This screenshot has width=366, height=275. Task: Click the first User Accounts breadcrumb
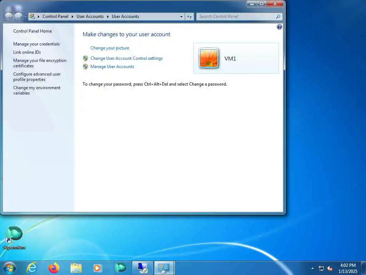(x=90, y=16)
